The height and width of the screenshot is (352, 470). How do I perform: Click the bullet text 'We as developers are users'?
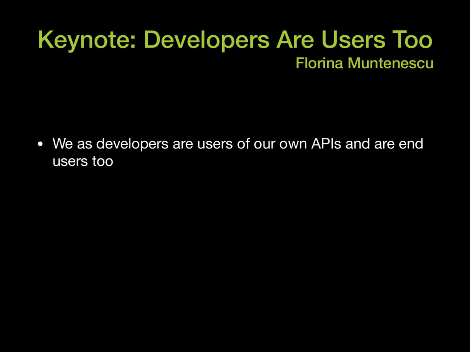[143, 144]
